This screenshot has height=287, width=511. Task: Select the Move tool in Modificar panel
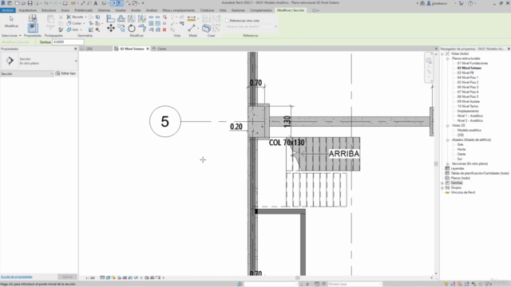[111, 29]
